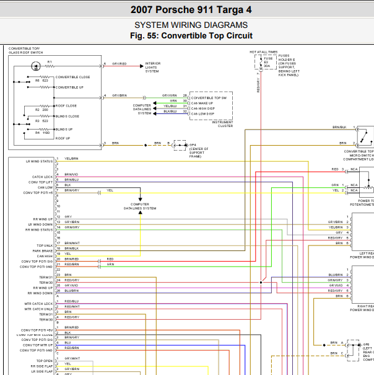Viewport: 374px width, 375px height.
Task: Click the "CONV TOP MTR UP" pin label
Action: point(38,345)
